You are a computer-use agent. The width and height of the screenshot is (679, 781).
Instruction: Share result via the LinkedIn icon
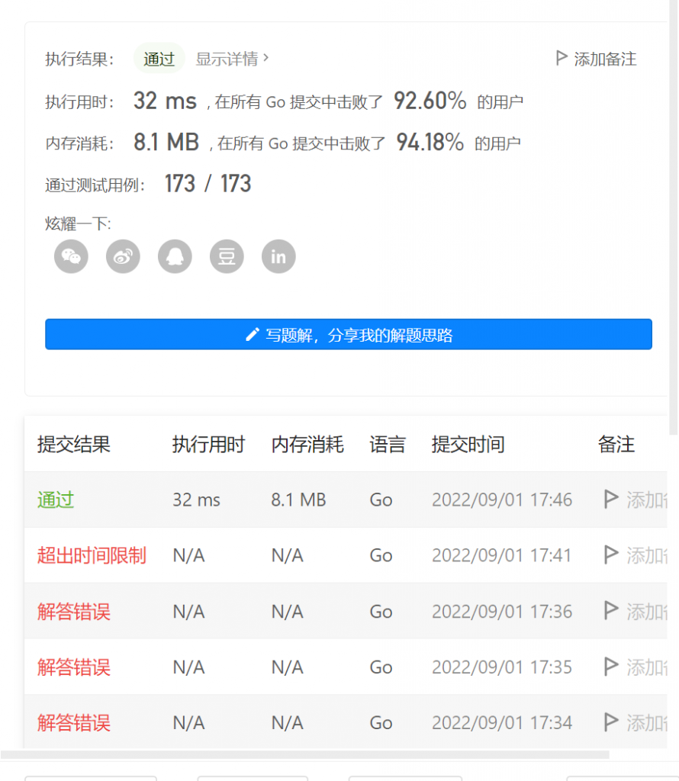coord(278,256)
